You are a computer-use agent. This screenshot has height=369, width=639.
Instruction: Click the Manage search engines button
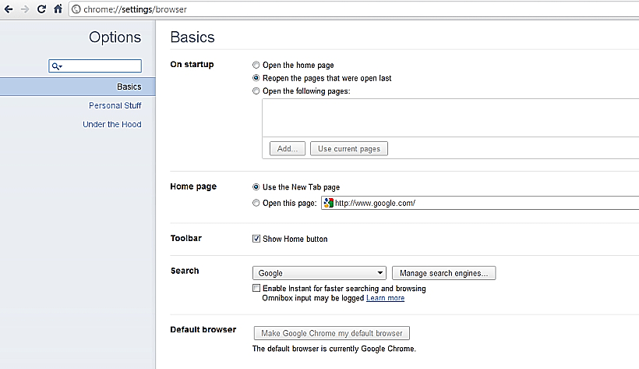[443, 273]
